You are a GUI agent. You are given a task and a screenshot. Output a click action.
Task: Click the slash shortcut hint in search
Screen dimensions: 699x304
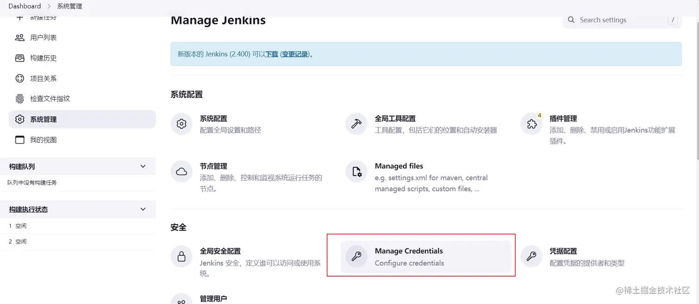(x=673, y=20)
